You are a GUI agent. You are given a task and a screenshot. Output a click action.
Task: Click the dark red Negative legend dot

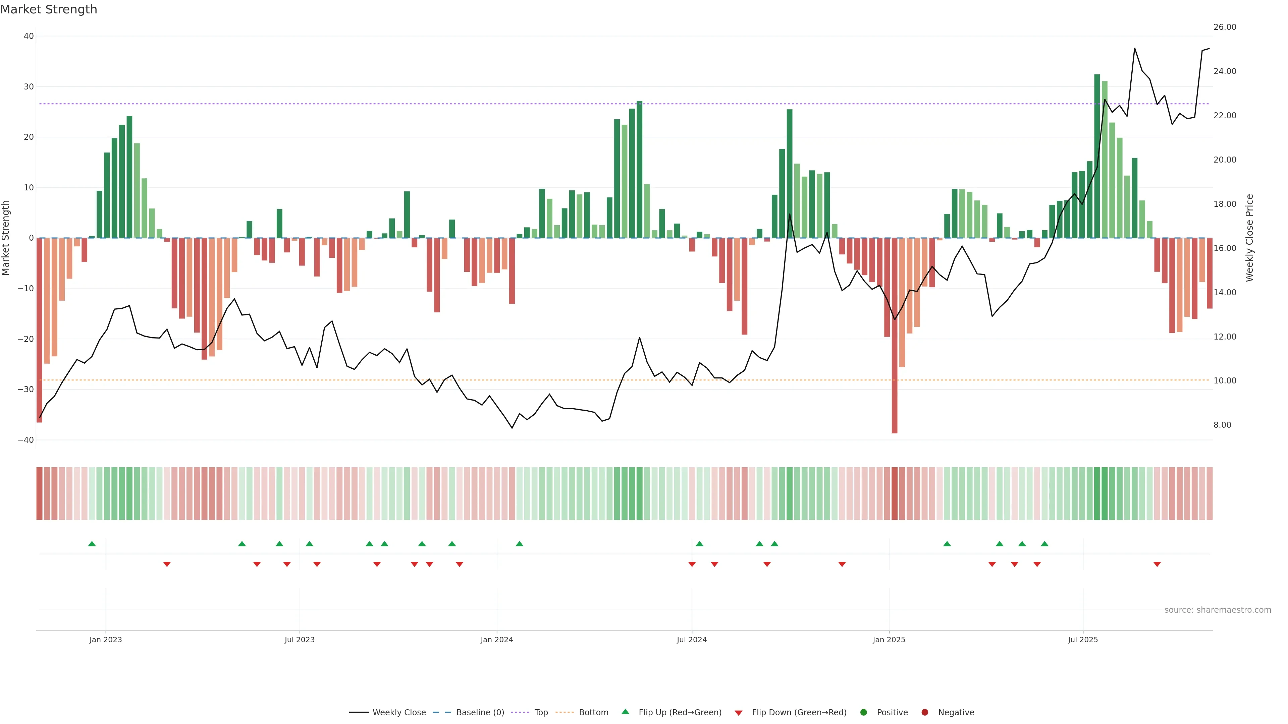pyautogui.click(x=924, y=713)
